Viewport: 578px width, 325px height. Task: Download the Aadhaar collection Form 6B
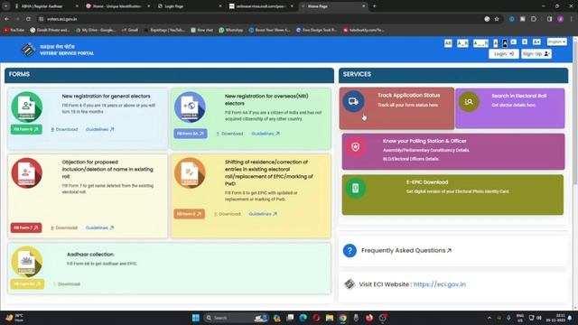tap(66, 284)
